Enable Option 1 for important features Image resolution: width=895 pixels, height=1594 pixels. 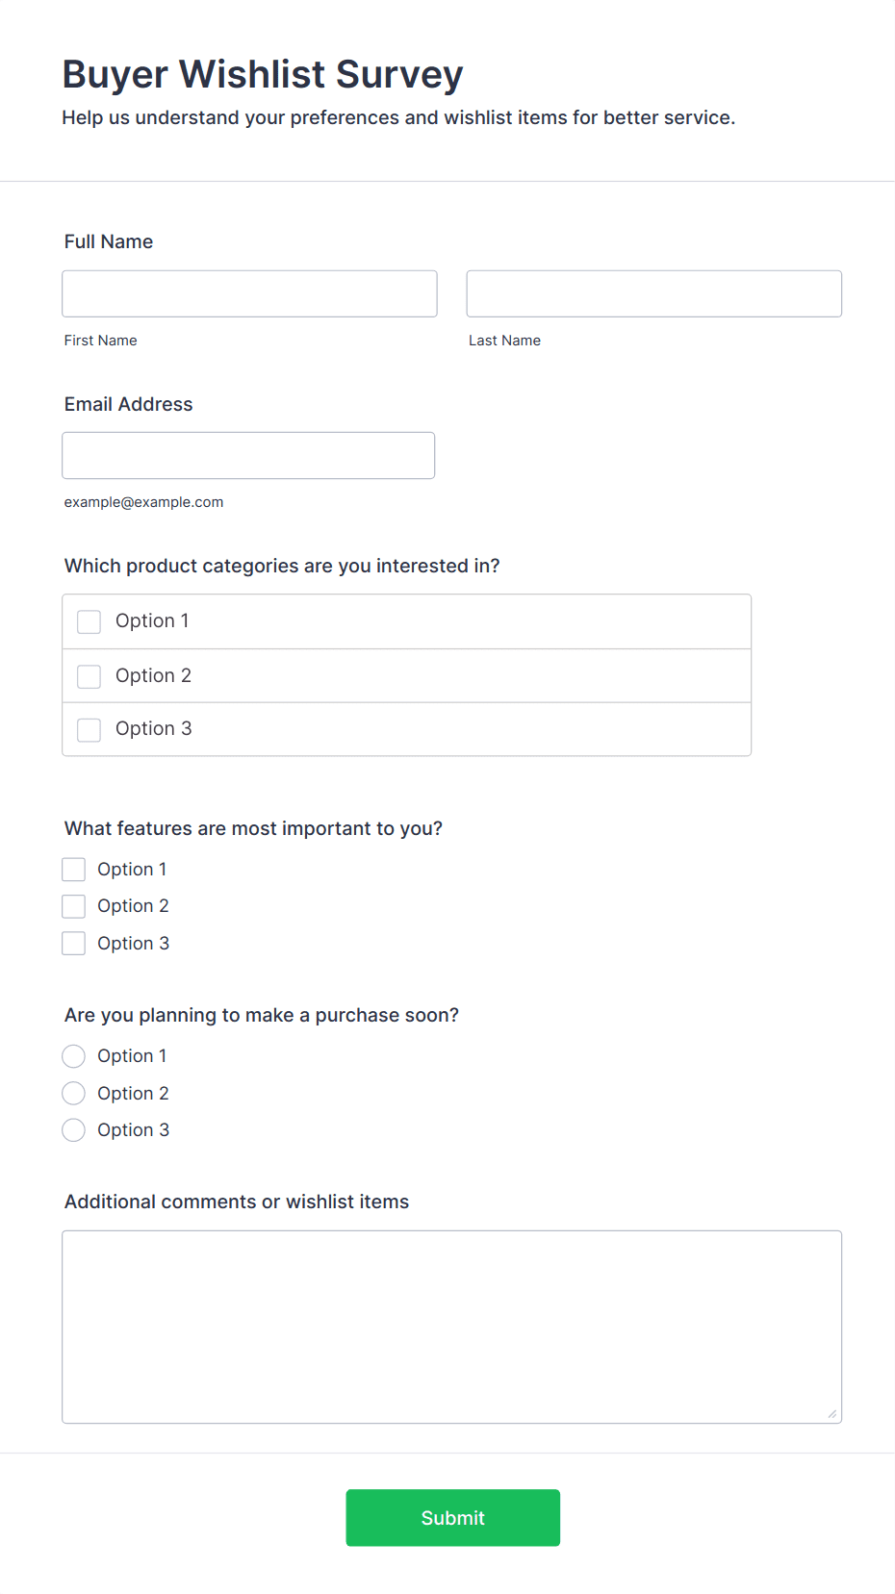click(74, 870)
